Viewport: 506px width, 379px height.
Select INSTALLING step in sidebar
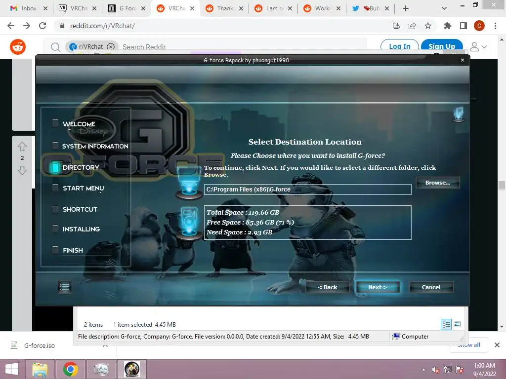[x=81, y=229]
